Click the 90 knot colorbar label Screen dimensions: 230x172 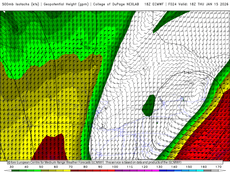[x=100, y=167]
